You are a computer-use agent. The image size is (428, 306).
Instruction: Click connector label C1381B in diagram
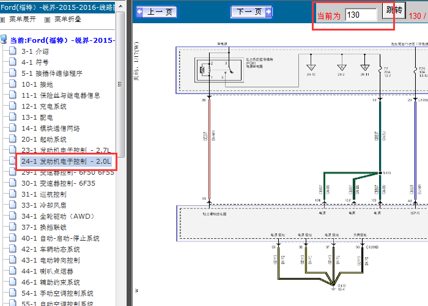pos(372,247)
